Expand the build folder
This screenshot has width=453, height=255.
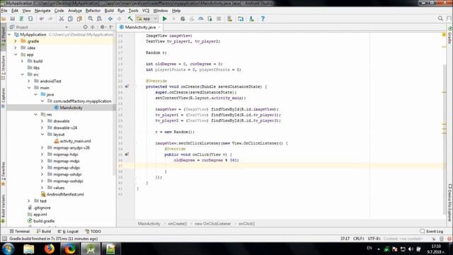[23, 61]
